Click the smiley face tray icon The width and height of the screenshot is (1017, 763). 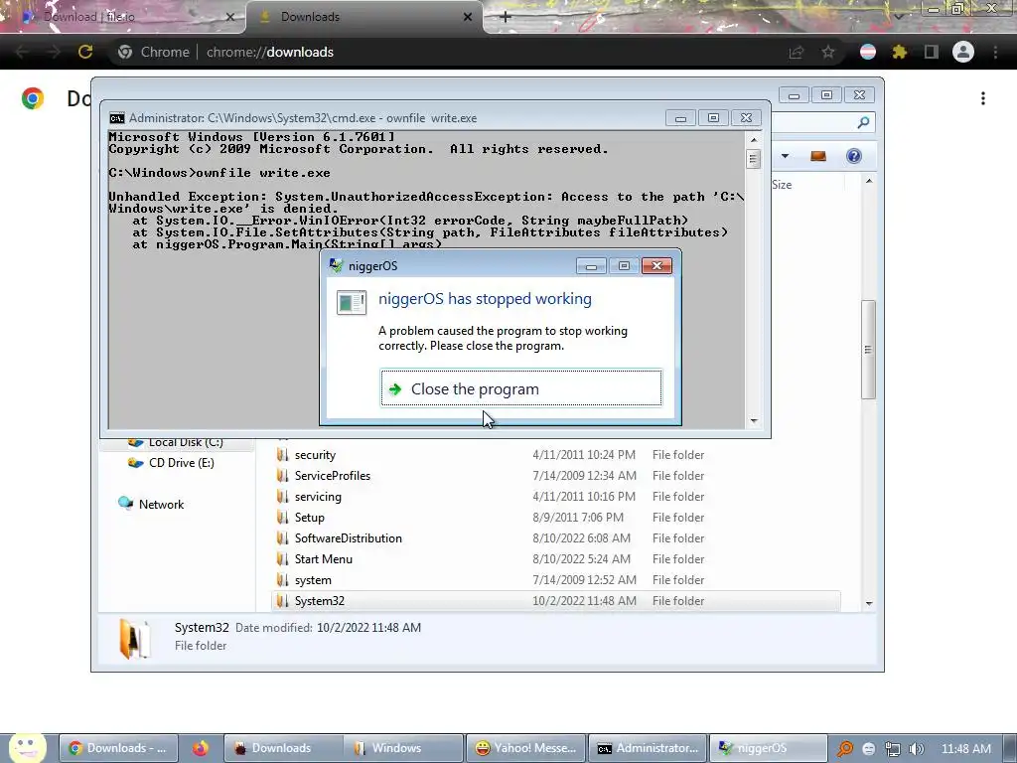pyautogui.click(x=868, y=749)
